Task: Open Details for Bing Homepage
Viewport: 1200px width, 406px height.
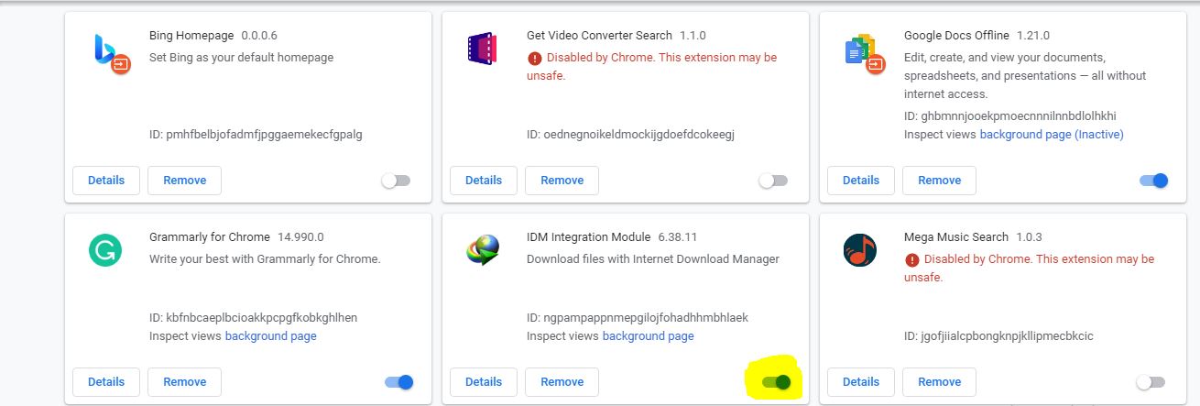Action: tap(106, 181)
